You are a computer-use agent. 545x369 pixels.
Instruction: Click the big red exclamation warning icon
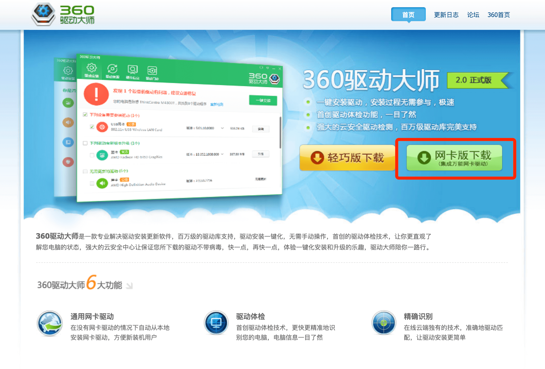pyautogui.click(x=96, y=94)
